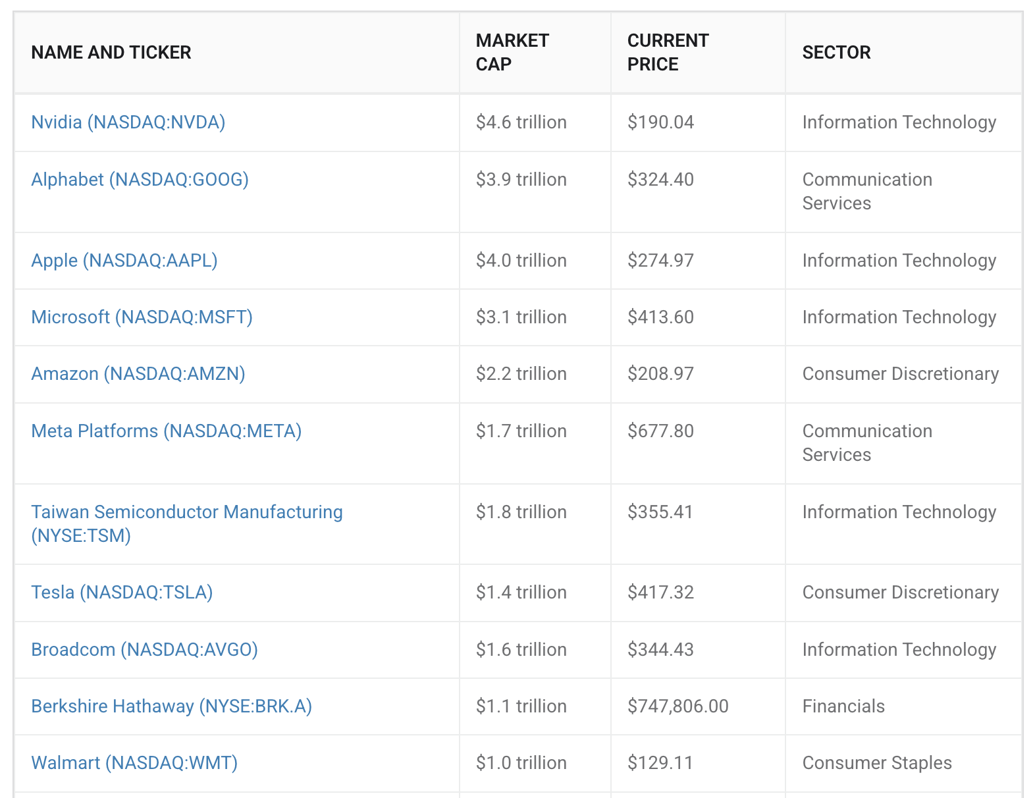1035x798 pixels.
Task: Click Information Technology in the Taiwan Semiconductor row
Action: (899, 512)
